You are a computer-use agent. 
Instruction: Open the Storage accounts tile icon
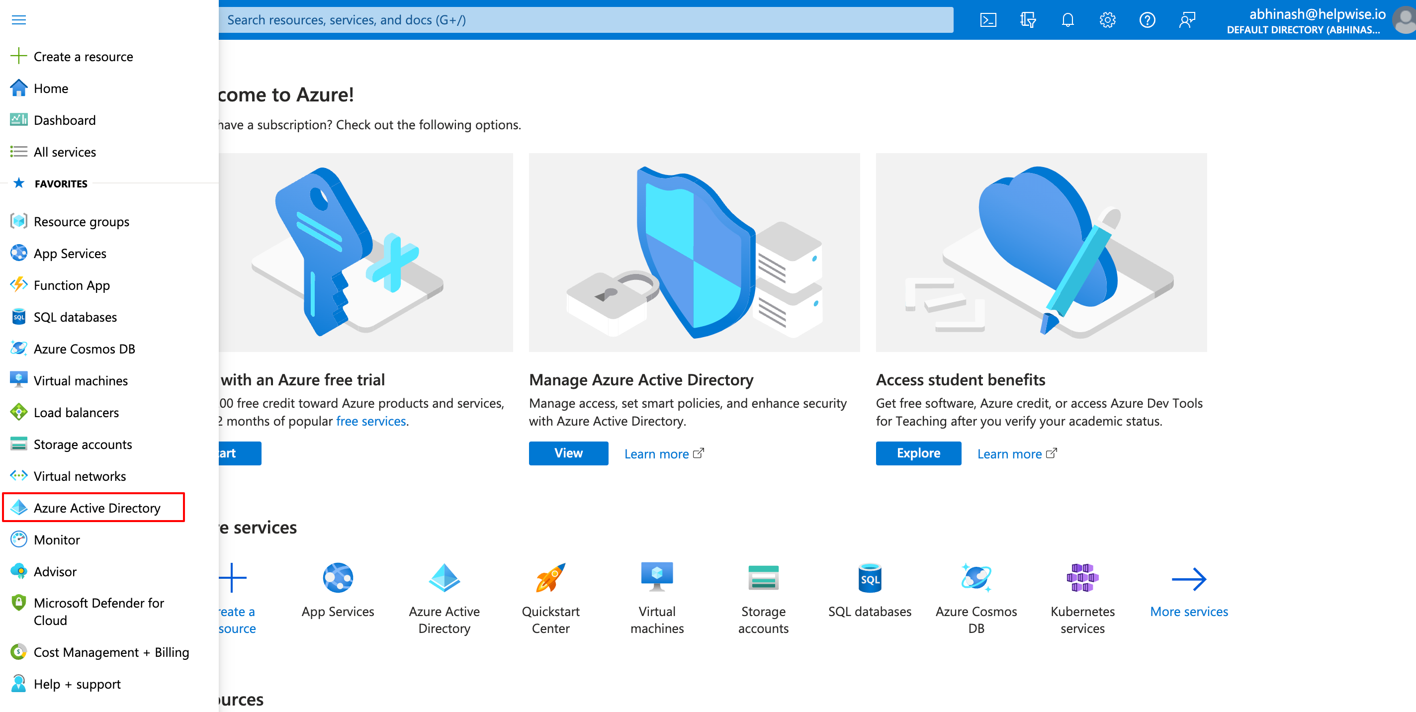pos(763,577)
